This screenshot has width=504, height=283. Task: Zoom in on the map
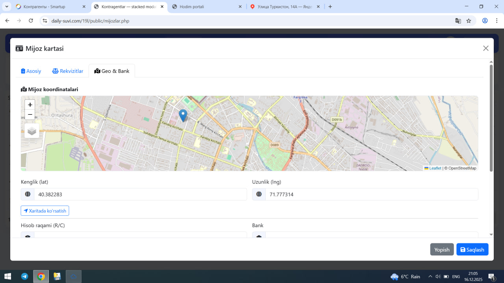tap(30, 105)
